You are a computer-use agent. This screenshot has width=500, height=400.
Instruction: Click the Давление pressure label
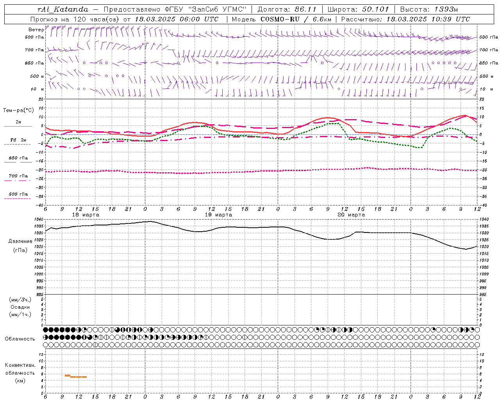click(20, 241)
